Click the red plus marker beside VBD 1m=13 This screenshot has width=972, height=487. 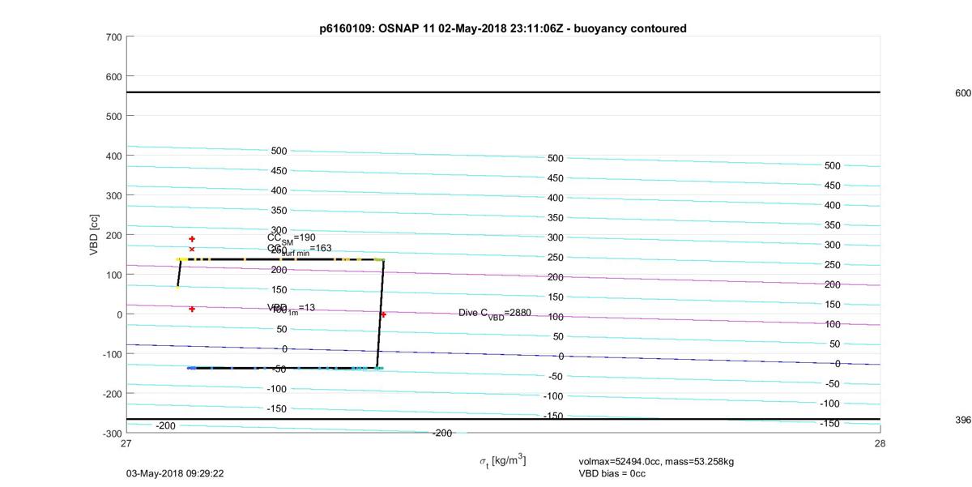coord(192,309)
